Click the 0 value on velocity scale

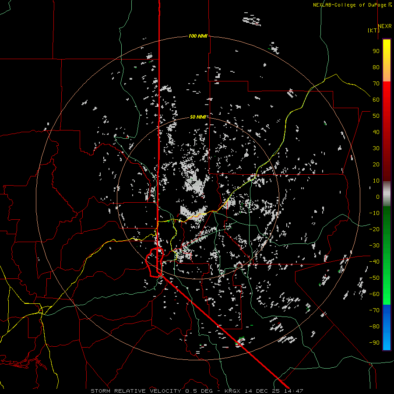pos(378,197)
